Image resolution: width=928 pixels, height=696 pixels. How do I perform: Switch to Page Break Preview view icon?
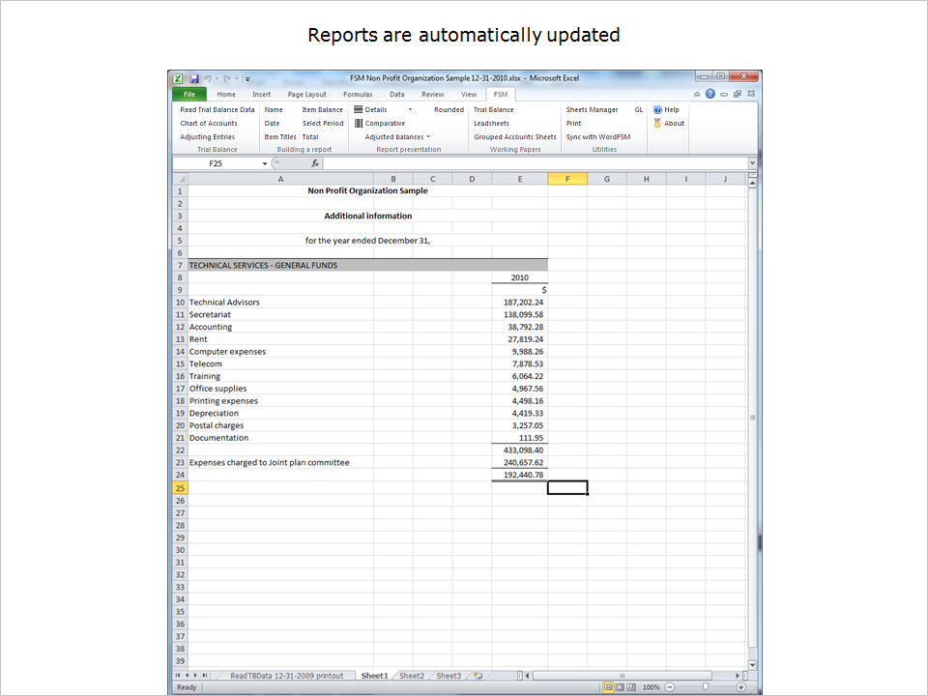pyautogui.click(x=632, y=687)
